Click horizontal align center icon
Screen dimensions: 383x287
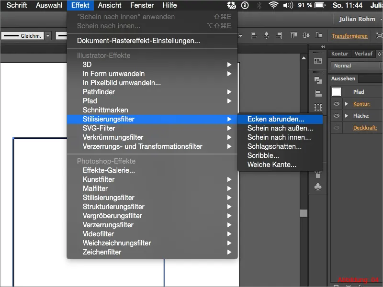(x=266, y=35)
